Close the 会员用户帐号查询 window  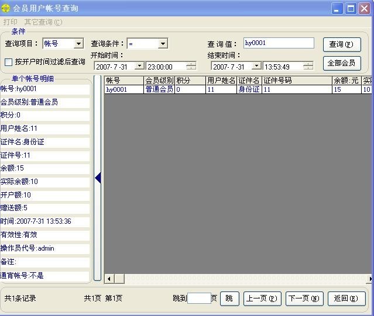pyautogui.click(x=364, y=9)
